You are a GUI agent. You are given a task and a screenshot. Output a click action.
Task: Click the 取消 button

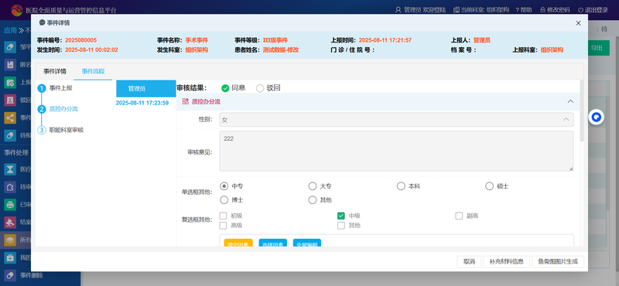[469, 261]
